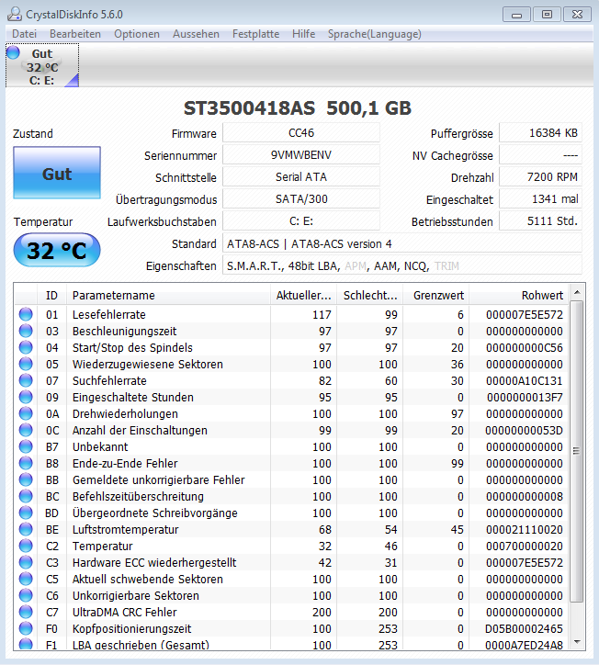The image size is (599, 665).
Task: Click the Schlecht... column header
Action: pos(370,296)
